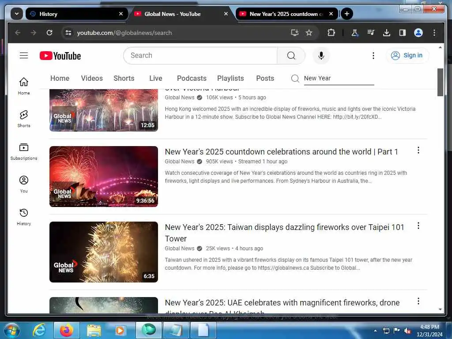Image resolution: width=452 pixels, height=339 pixels.
Task: Show hidden system tray icons arrow
Action: click(375, 331)
